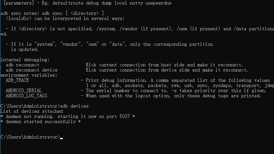Click the ANDROID_LOG_TAGS variable name
Image resolution: width=274 pixels, height=154 pixels.
coord(27,96)
